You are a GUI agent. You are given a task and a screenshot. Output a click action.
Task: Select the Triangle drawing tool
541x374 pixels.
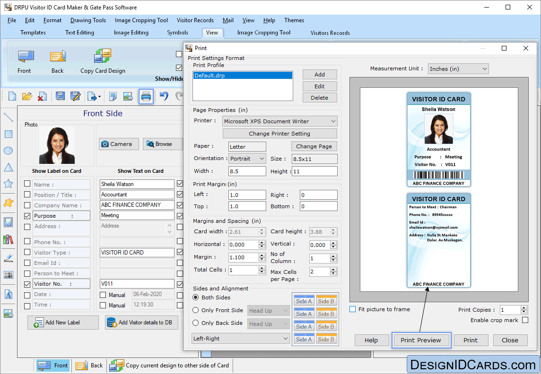pyautogui.click(x=9, y=167)
